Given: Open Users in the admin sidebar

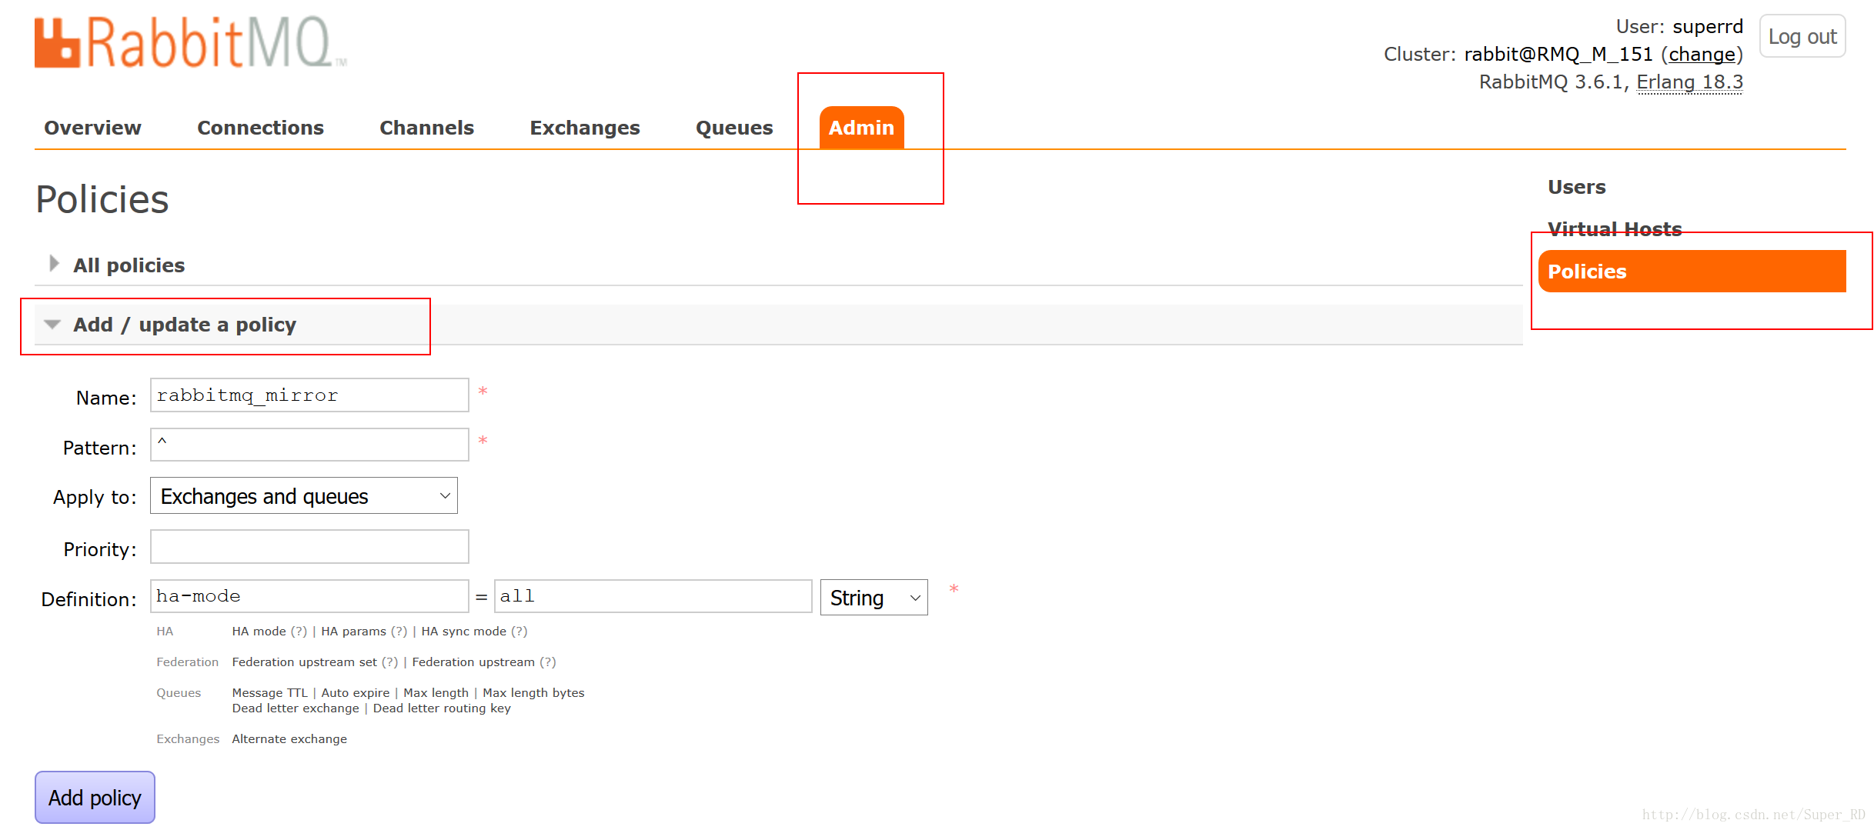Looking at the screenshot, I should pos(1576,187).
